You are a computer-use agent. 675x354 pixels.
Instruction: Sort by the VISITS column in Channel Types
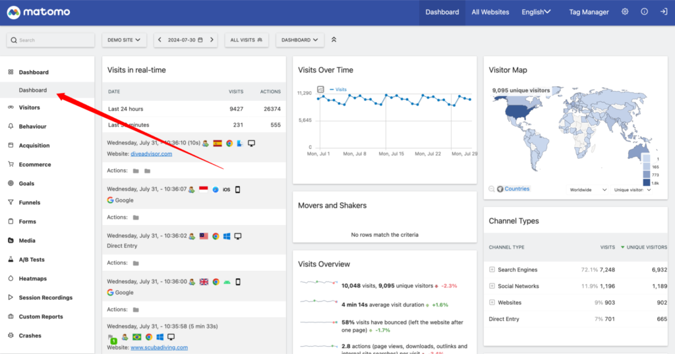[x=607, y=247]
